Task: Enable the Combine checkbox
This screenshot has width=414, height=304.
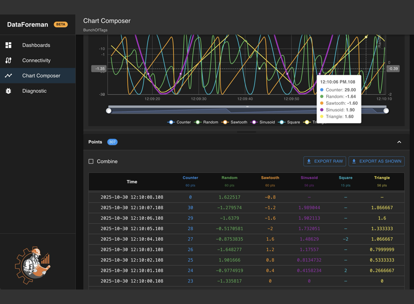Action: pyautogui.click(x=91, y=162)
